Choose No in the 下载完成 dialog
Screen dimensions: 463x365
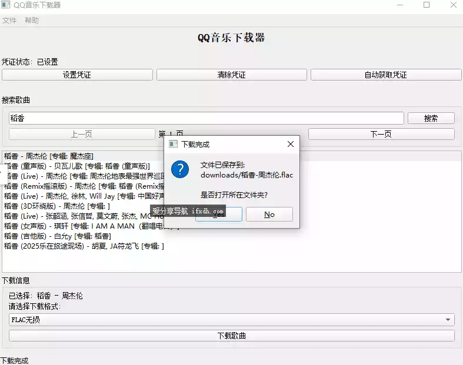pyautogui.click(x=269, y=214)
